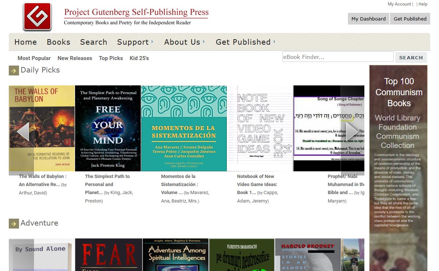Viewport: 439px width, 271px height.
Task: Open the Momentos de la Sistematización cover
Action: 184,128
